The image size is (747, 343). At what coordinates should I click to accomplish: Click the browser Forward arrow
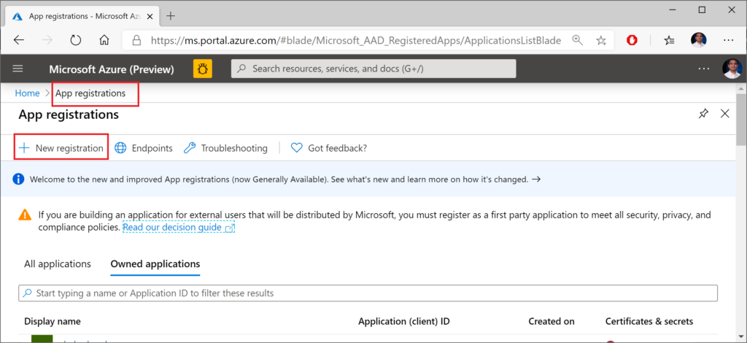(x=47, y=40)
